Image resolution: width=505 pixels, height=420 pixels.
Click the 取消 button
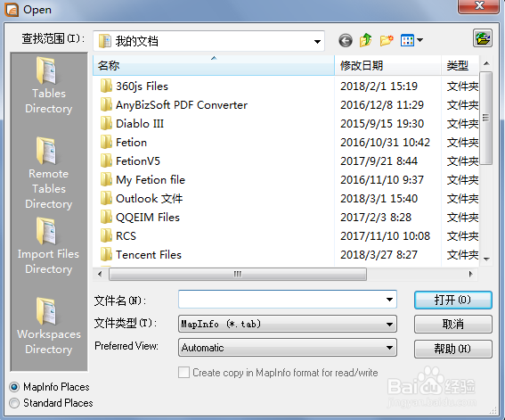tap(452, 324)
